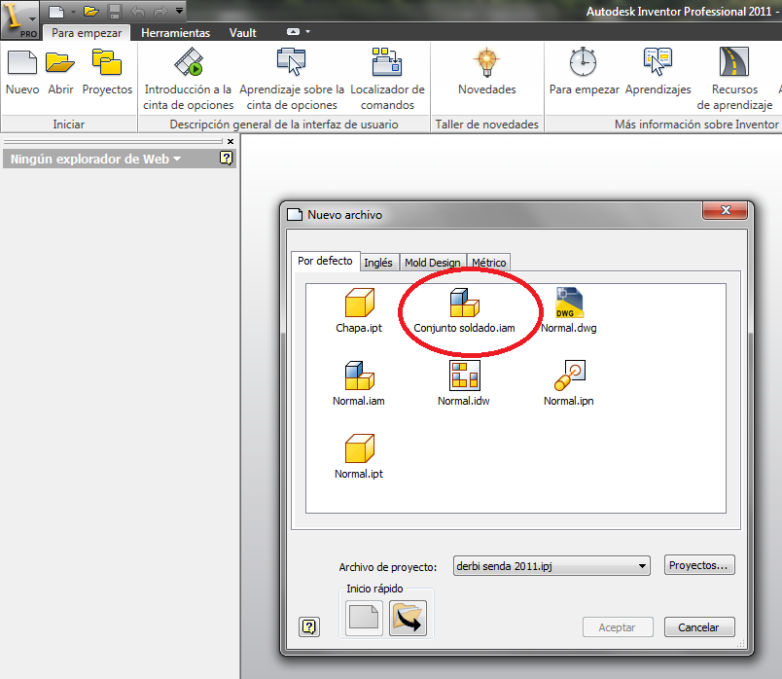Expand the ribbon minimize options arrow
782x679 pixels.
tap(307, 32)
